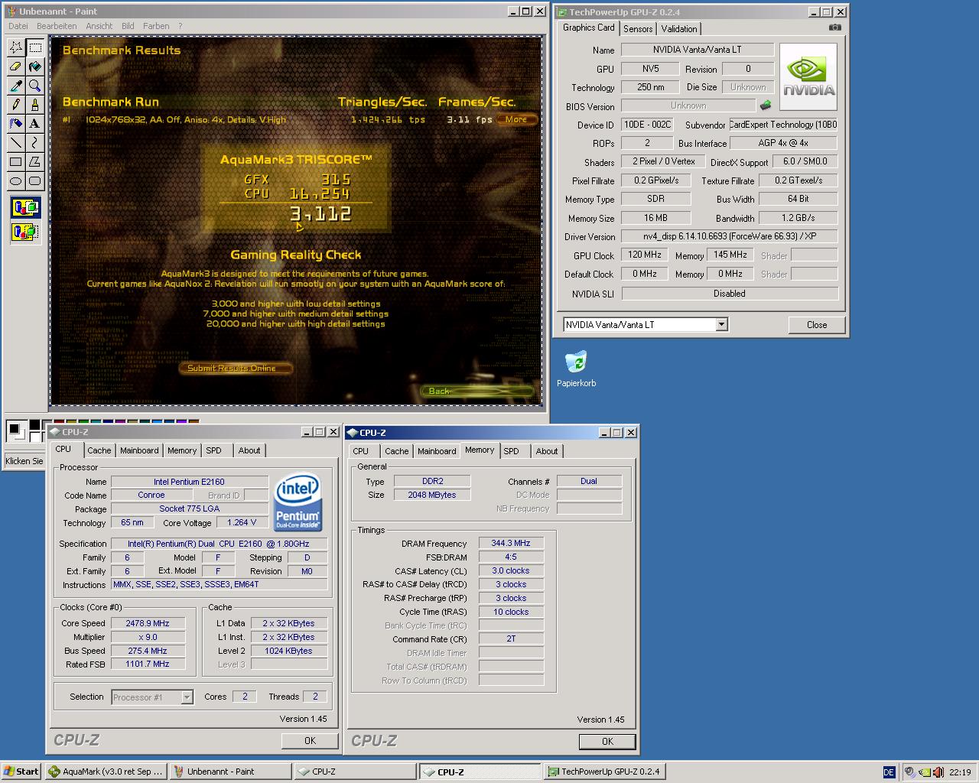Click the red volume speaker tray icon
The width and height of the screenshot is (979, 783).
(938, 772)
